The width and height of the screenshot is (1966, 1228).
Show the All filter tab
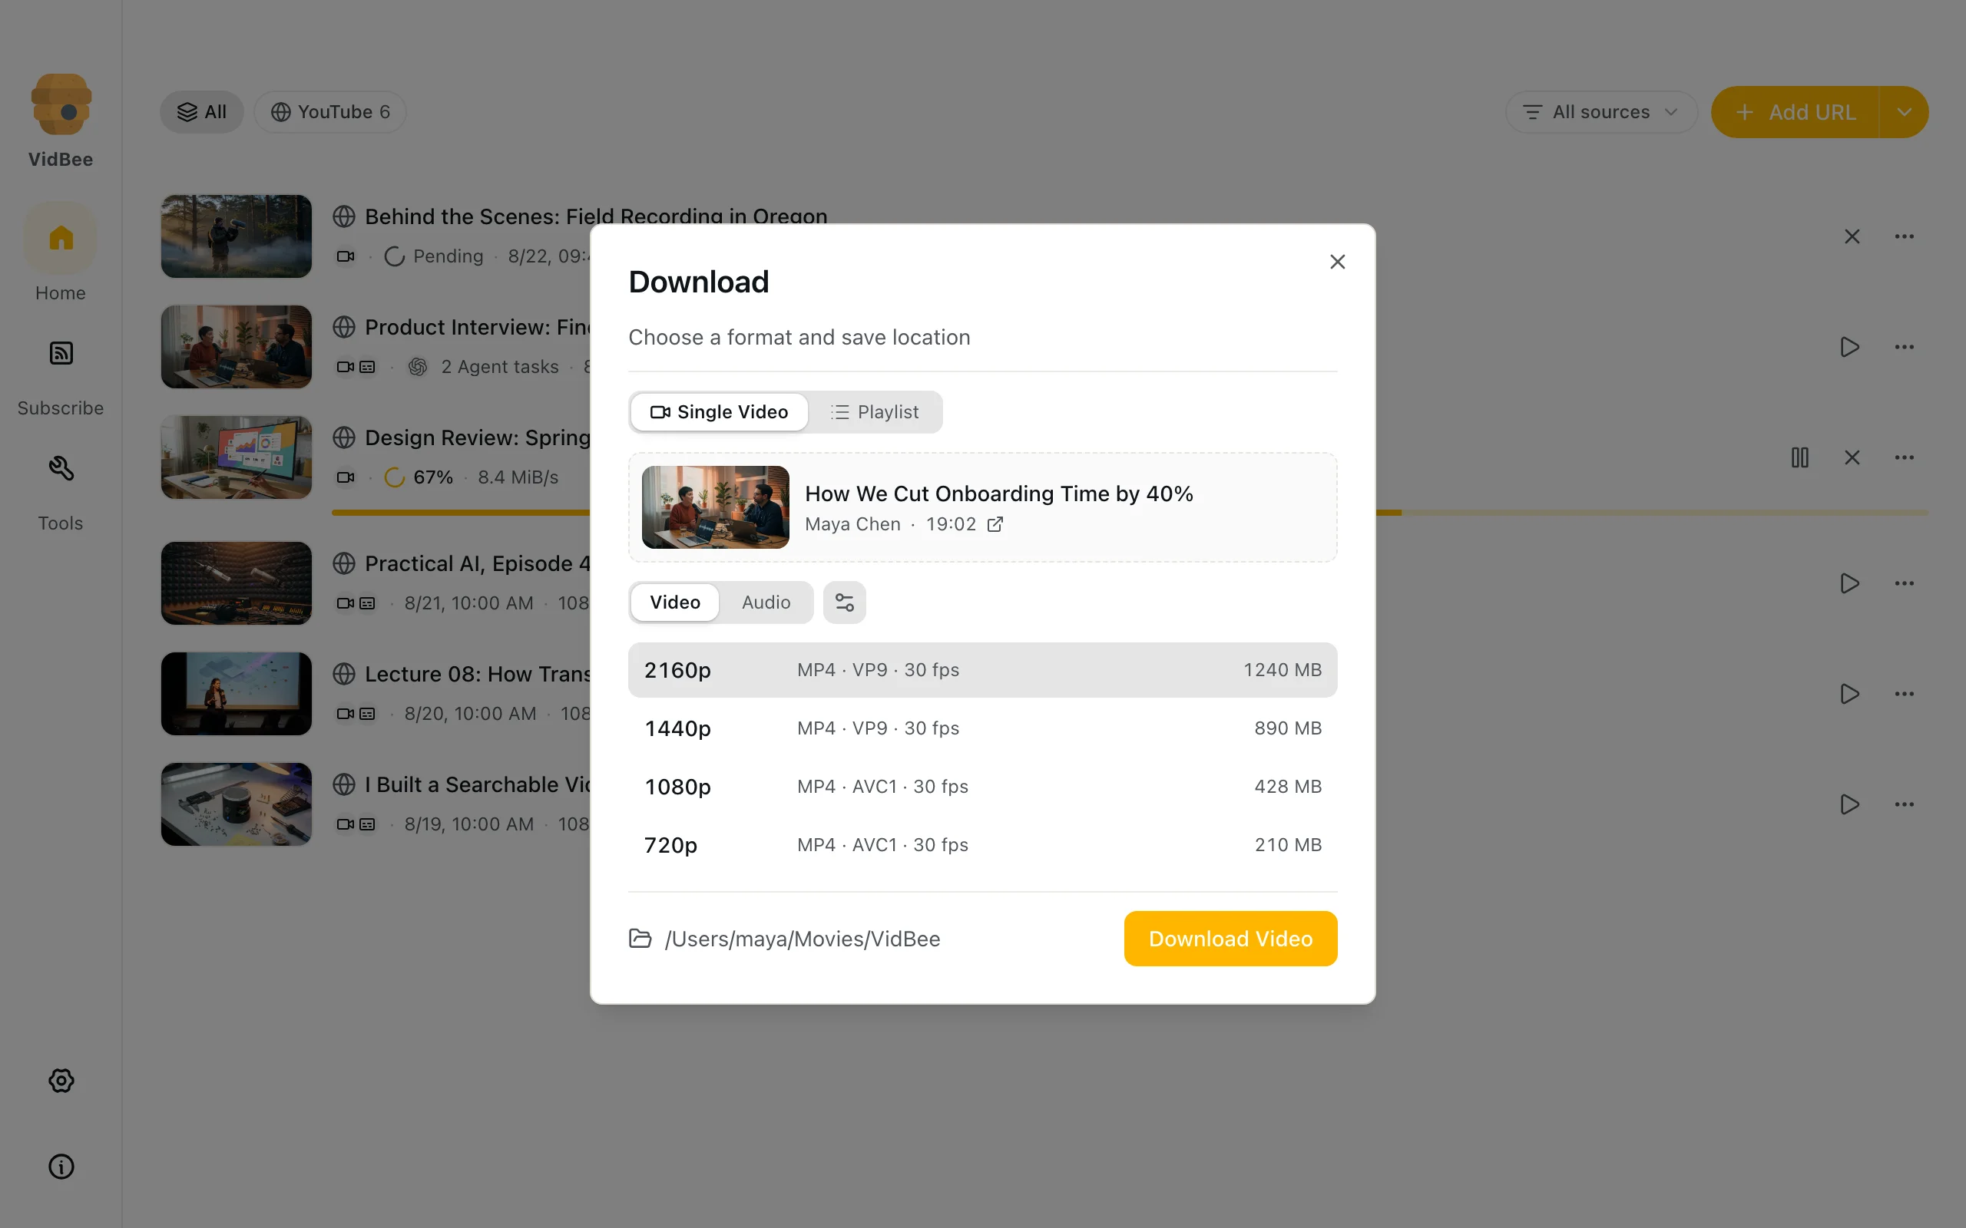point(201,112)
